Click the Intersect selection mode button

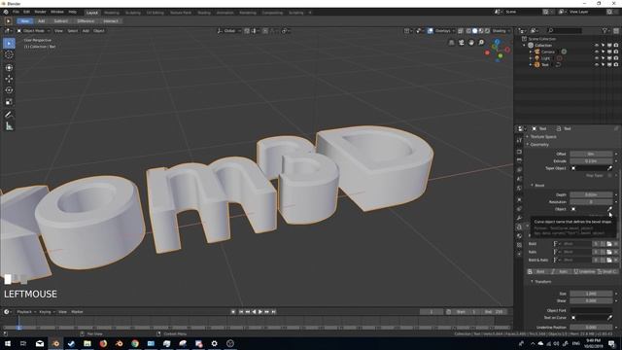(111, 21)
